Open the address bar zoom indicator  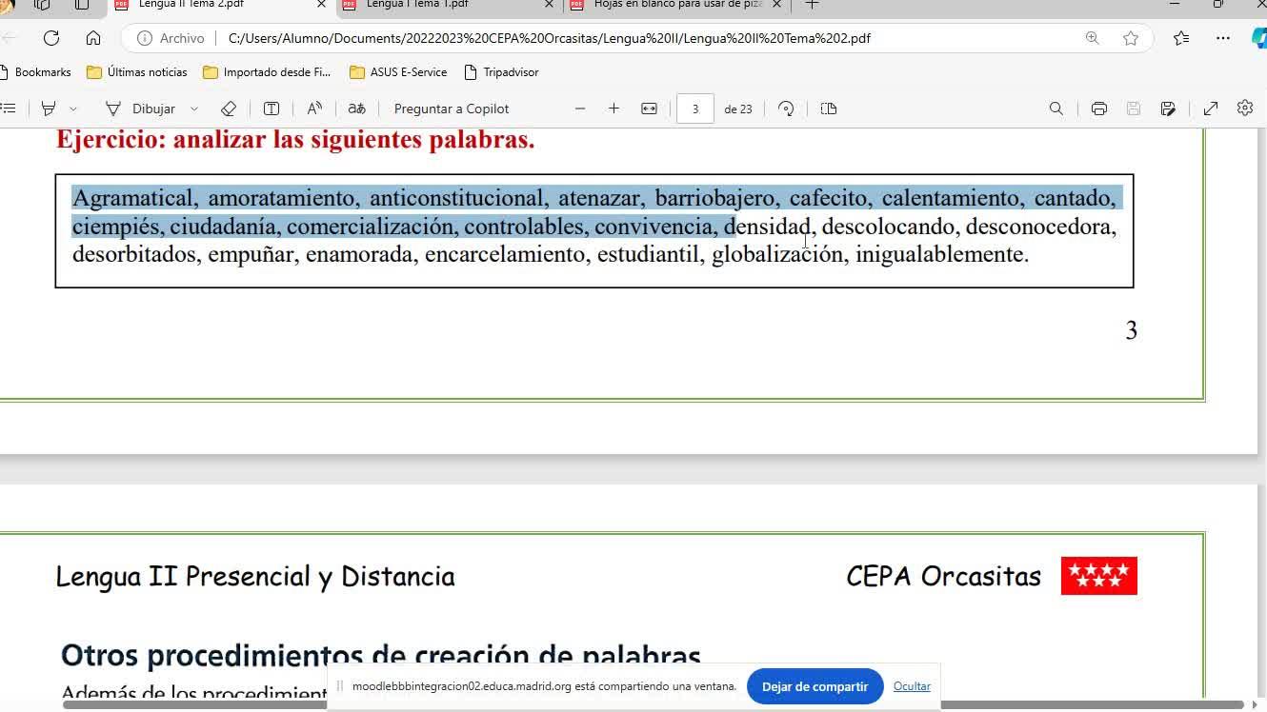click(1093, 38)
